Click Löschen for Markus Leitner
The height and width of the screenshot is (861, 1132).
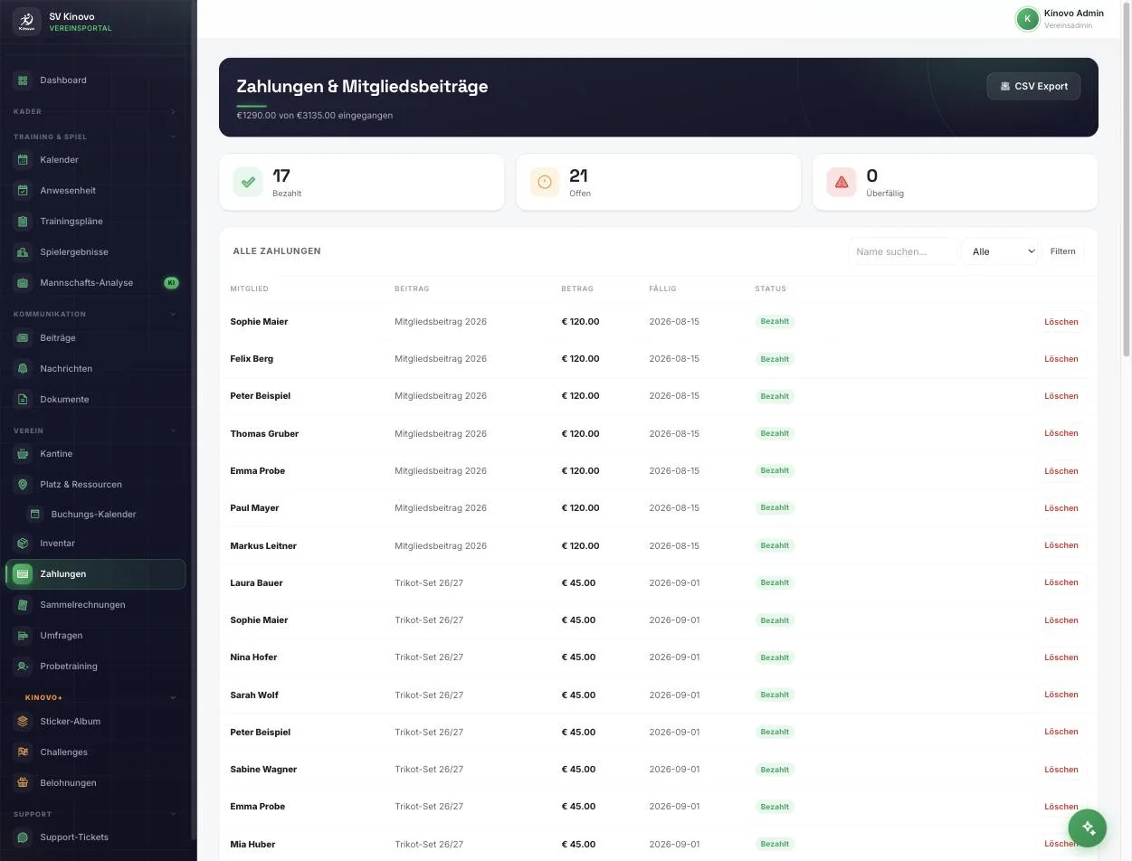1061,545
